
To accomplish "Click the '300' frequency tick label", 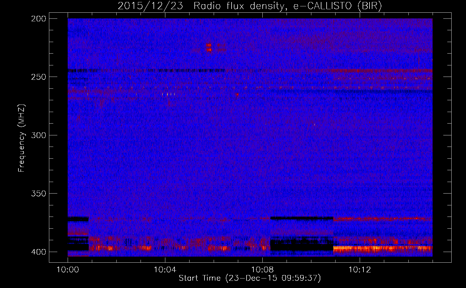I will tap(39, 135).
